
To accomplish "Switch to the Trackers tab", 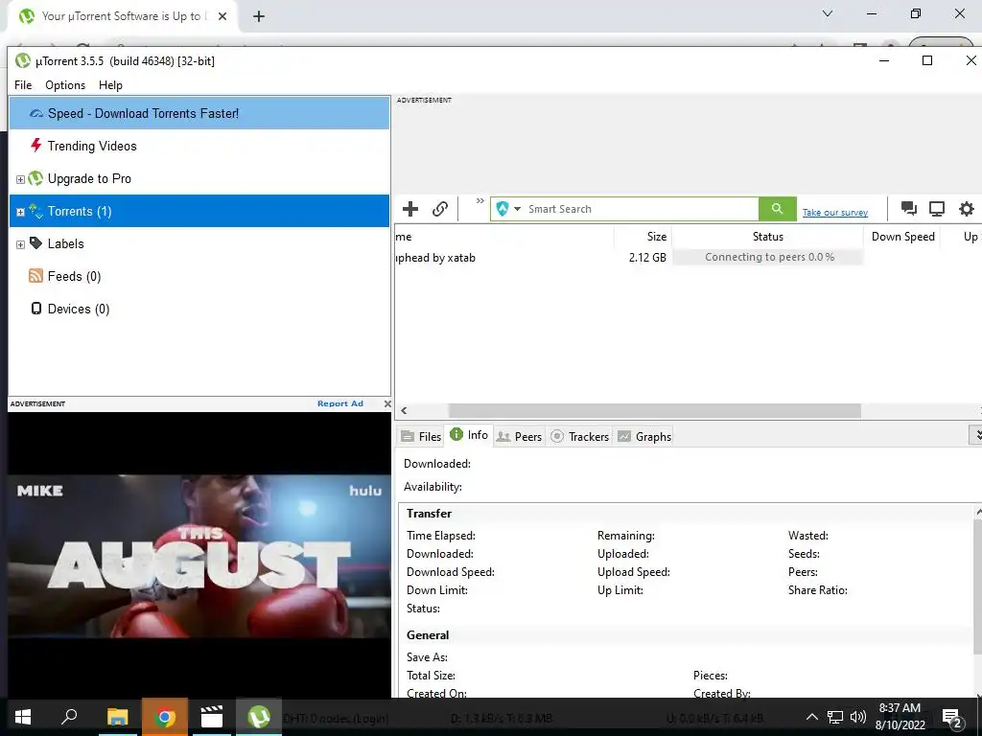I will (580, 437).
